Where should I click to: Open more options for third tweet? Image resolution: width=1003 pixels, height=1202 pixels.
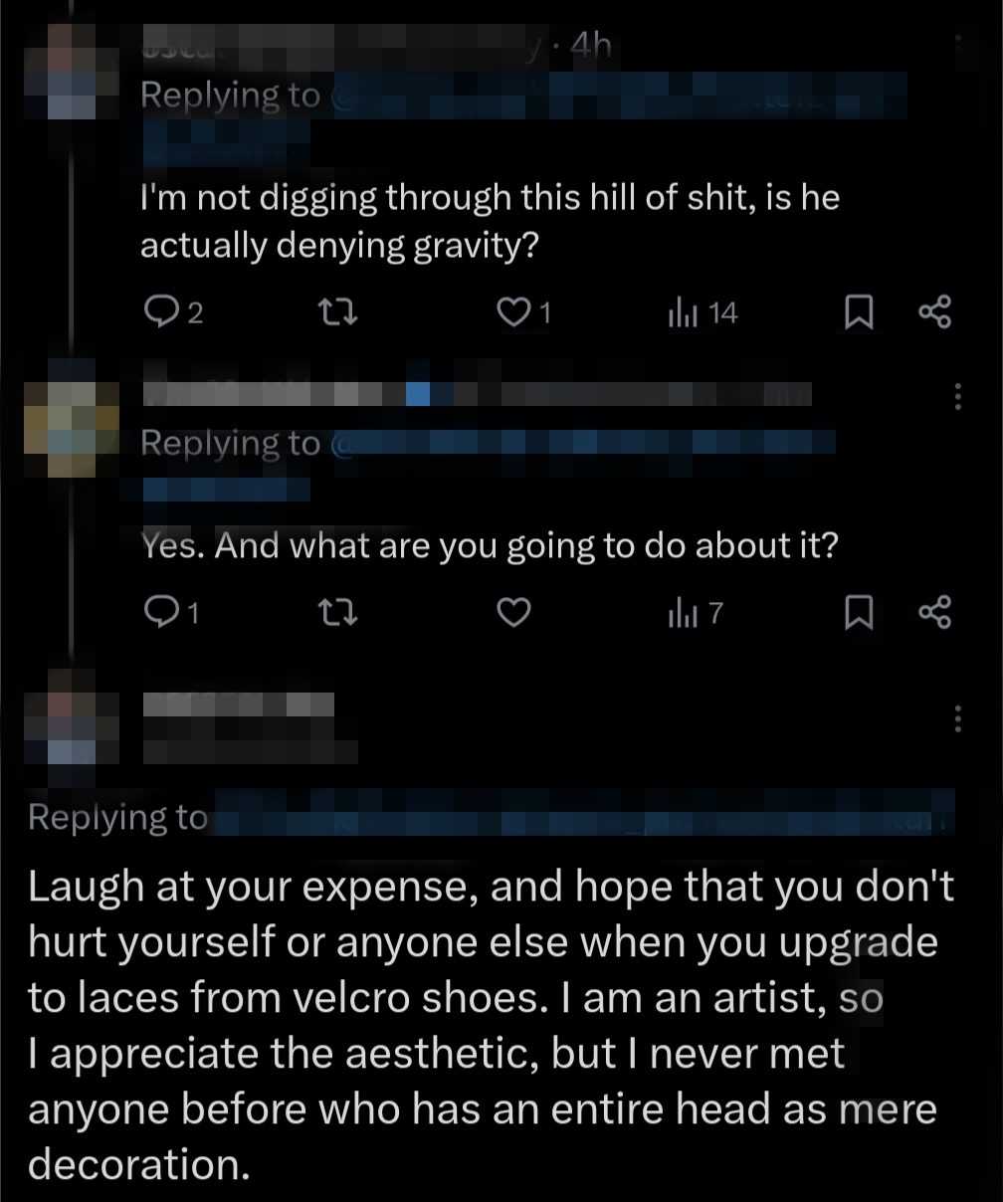click(958, 718)
